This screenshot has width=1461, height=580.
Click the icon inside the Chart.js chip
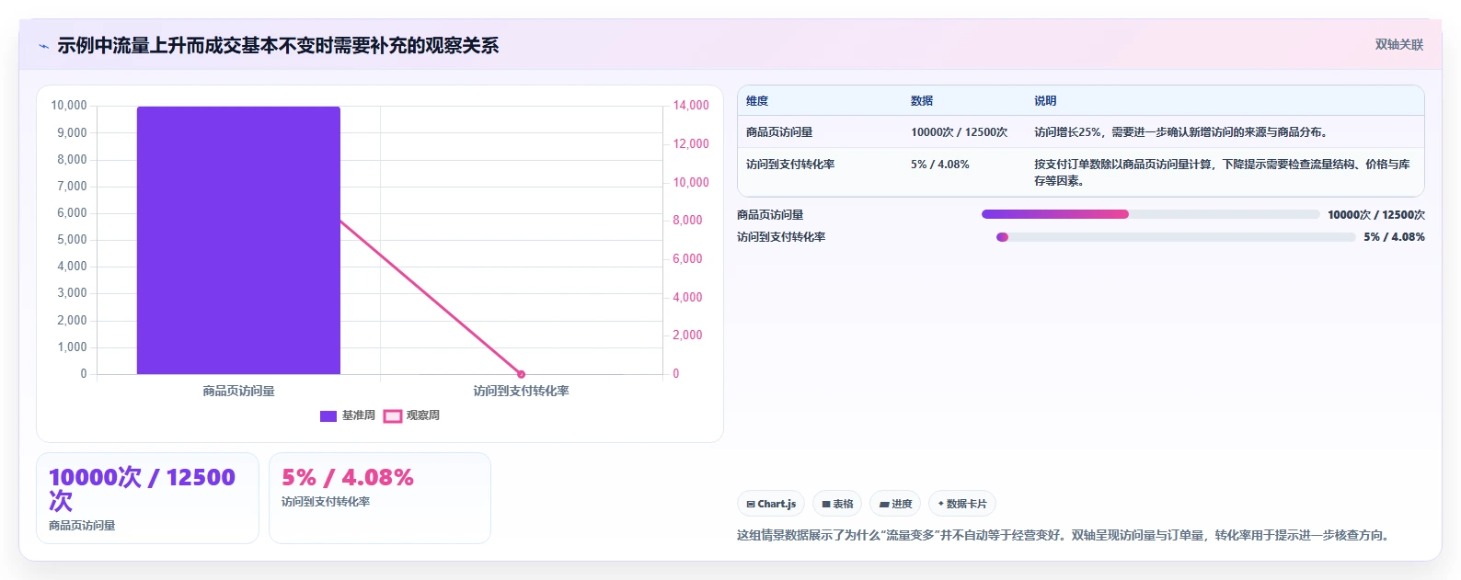[x=751, y=505]
